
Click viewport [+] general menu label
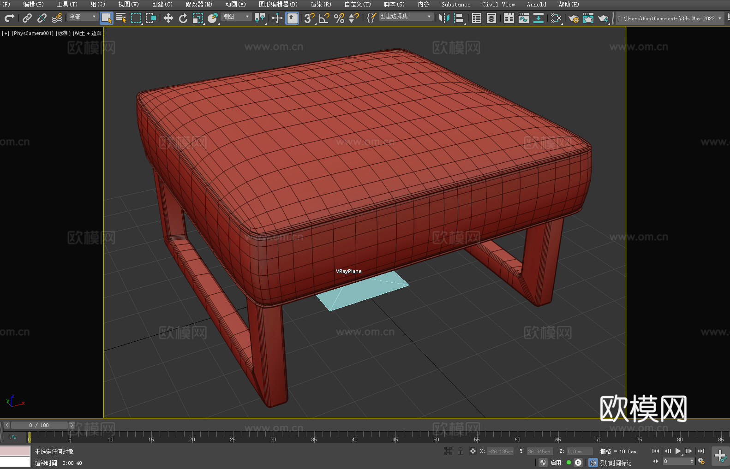click(6, 33)
